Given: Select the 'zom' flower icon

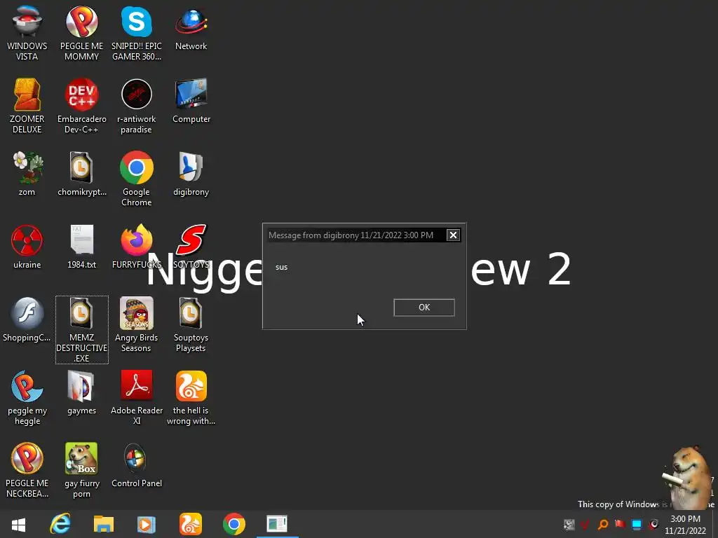Looking at the screenshot, I should pos(27,174).
